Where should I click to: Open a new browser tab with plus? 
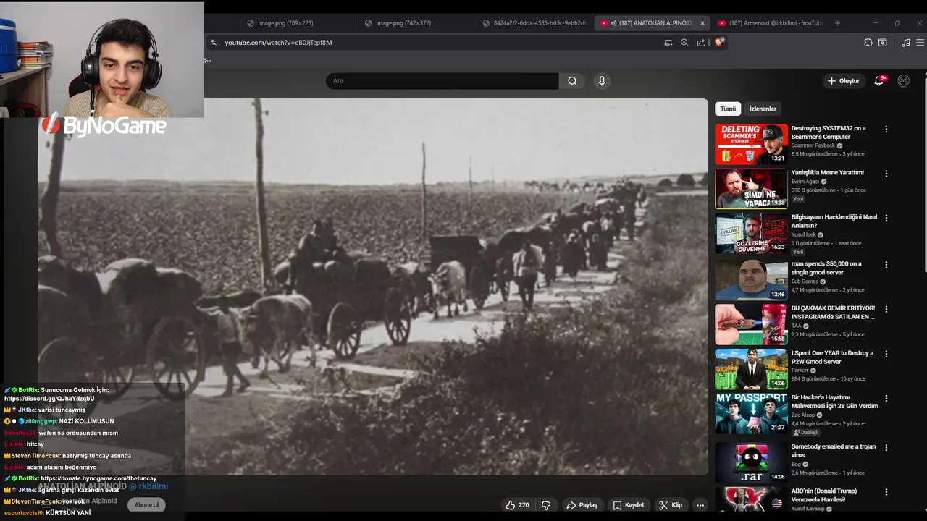[837, 23]
